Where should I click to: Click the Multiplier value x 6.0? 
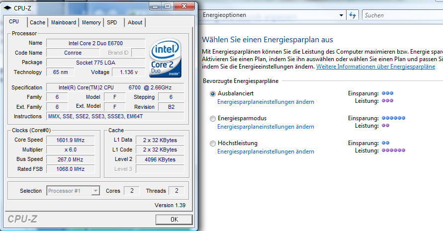click(x=70, y=150)
